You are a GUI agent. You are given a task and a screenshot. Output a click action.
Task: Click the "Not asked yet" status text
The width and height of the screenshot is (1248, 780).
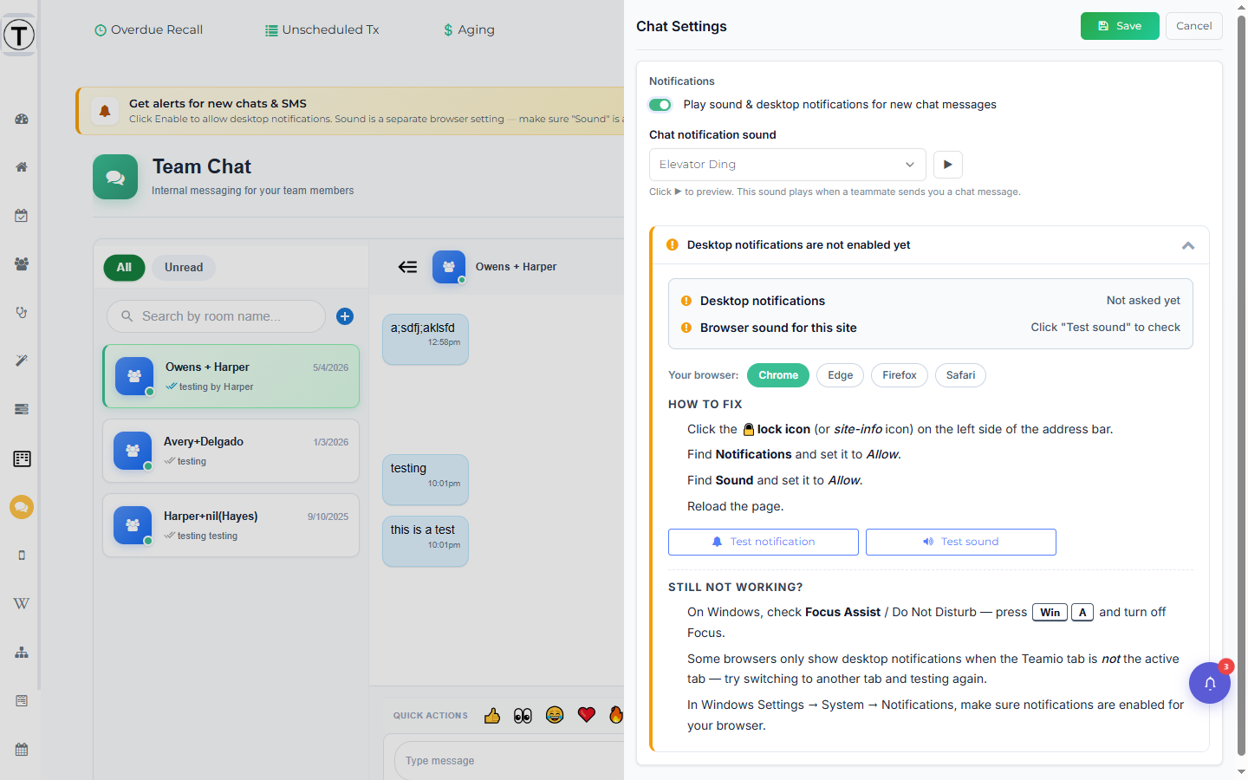pos(1143,301)
